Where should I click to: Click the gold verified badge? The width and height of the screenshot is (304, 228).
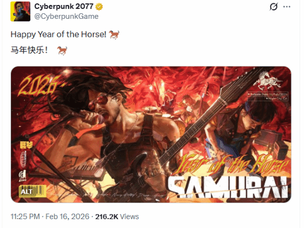[x=99, y=7]
